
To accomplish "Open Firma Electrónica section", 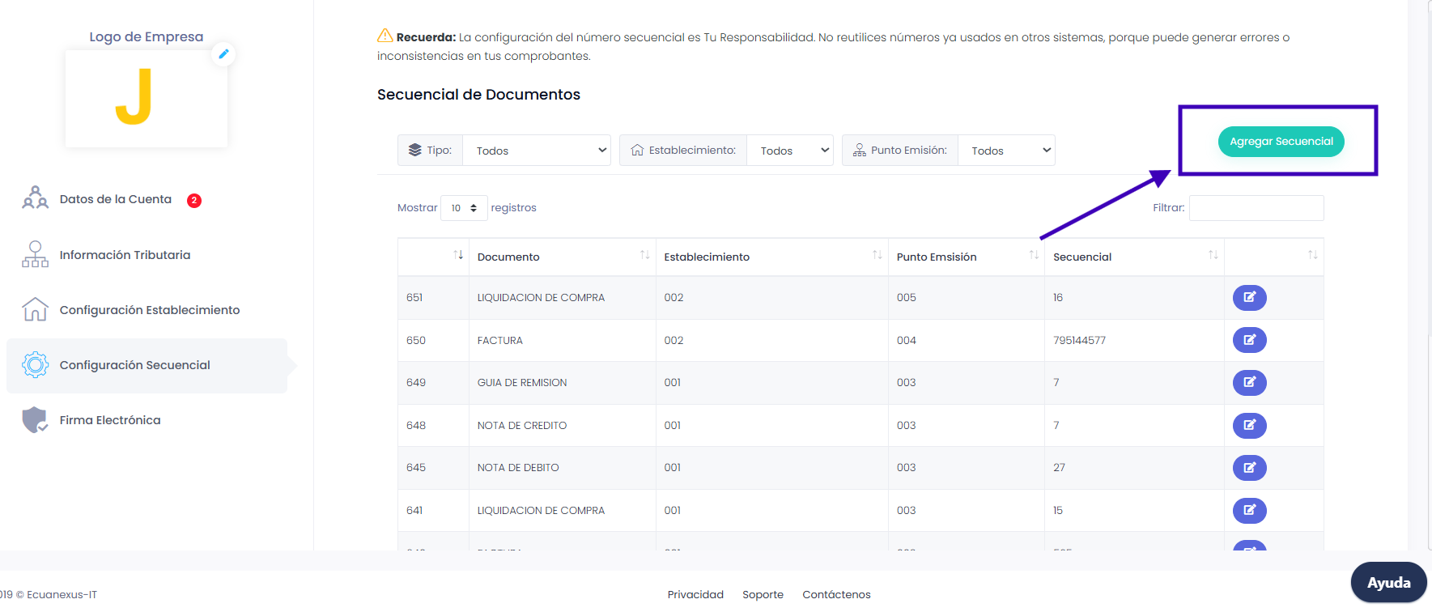I will click(110, 420).
